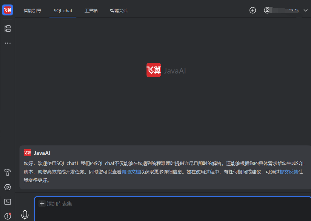Image resolution: width=311 pixels, height=221 pixels.
Task: Click the user account avatar icon
Action: coord(267,10)
